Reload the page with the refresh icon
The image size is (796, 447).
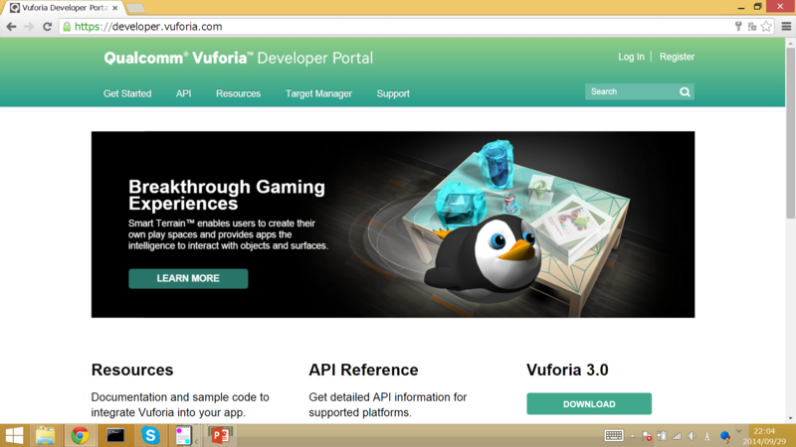click(47, 27)
